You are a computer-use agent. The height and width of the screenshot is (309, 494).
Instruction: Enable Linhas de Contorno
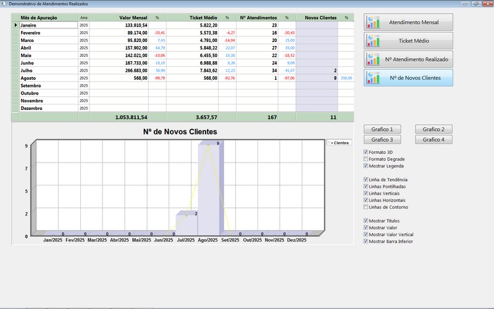click(366, 207)
